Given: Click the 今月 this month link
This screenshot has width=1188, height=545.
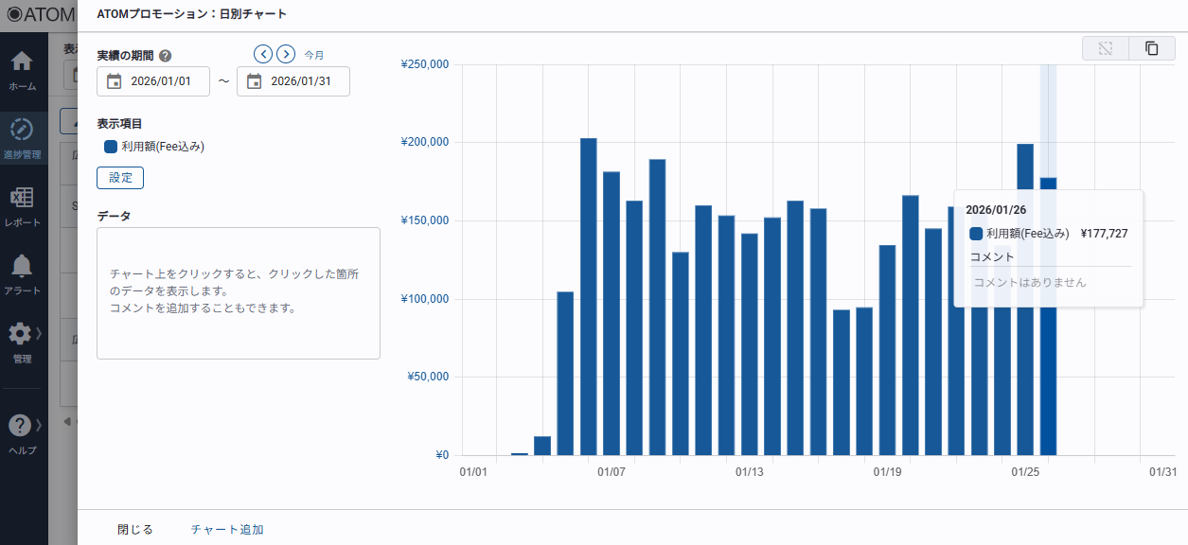Looking at the screenshot, I should click(314, 55).
